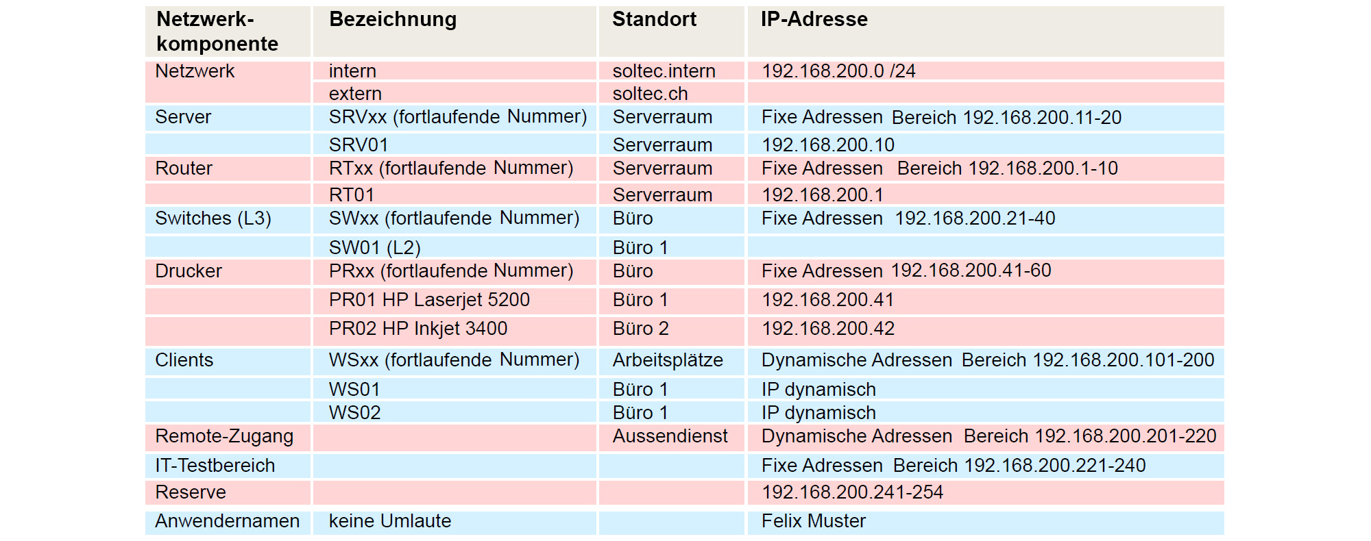
Task: Click the RT01 router entry
Action: click(x=352, y=195)
